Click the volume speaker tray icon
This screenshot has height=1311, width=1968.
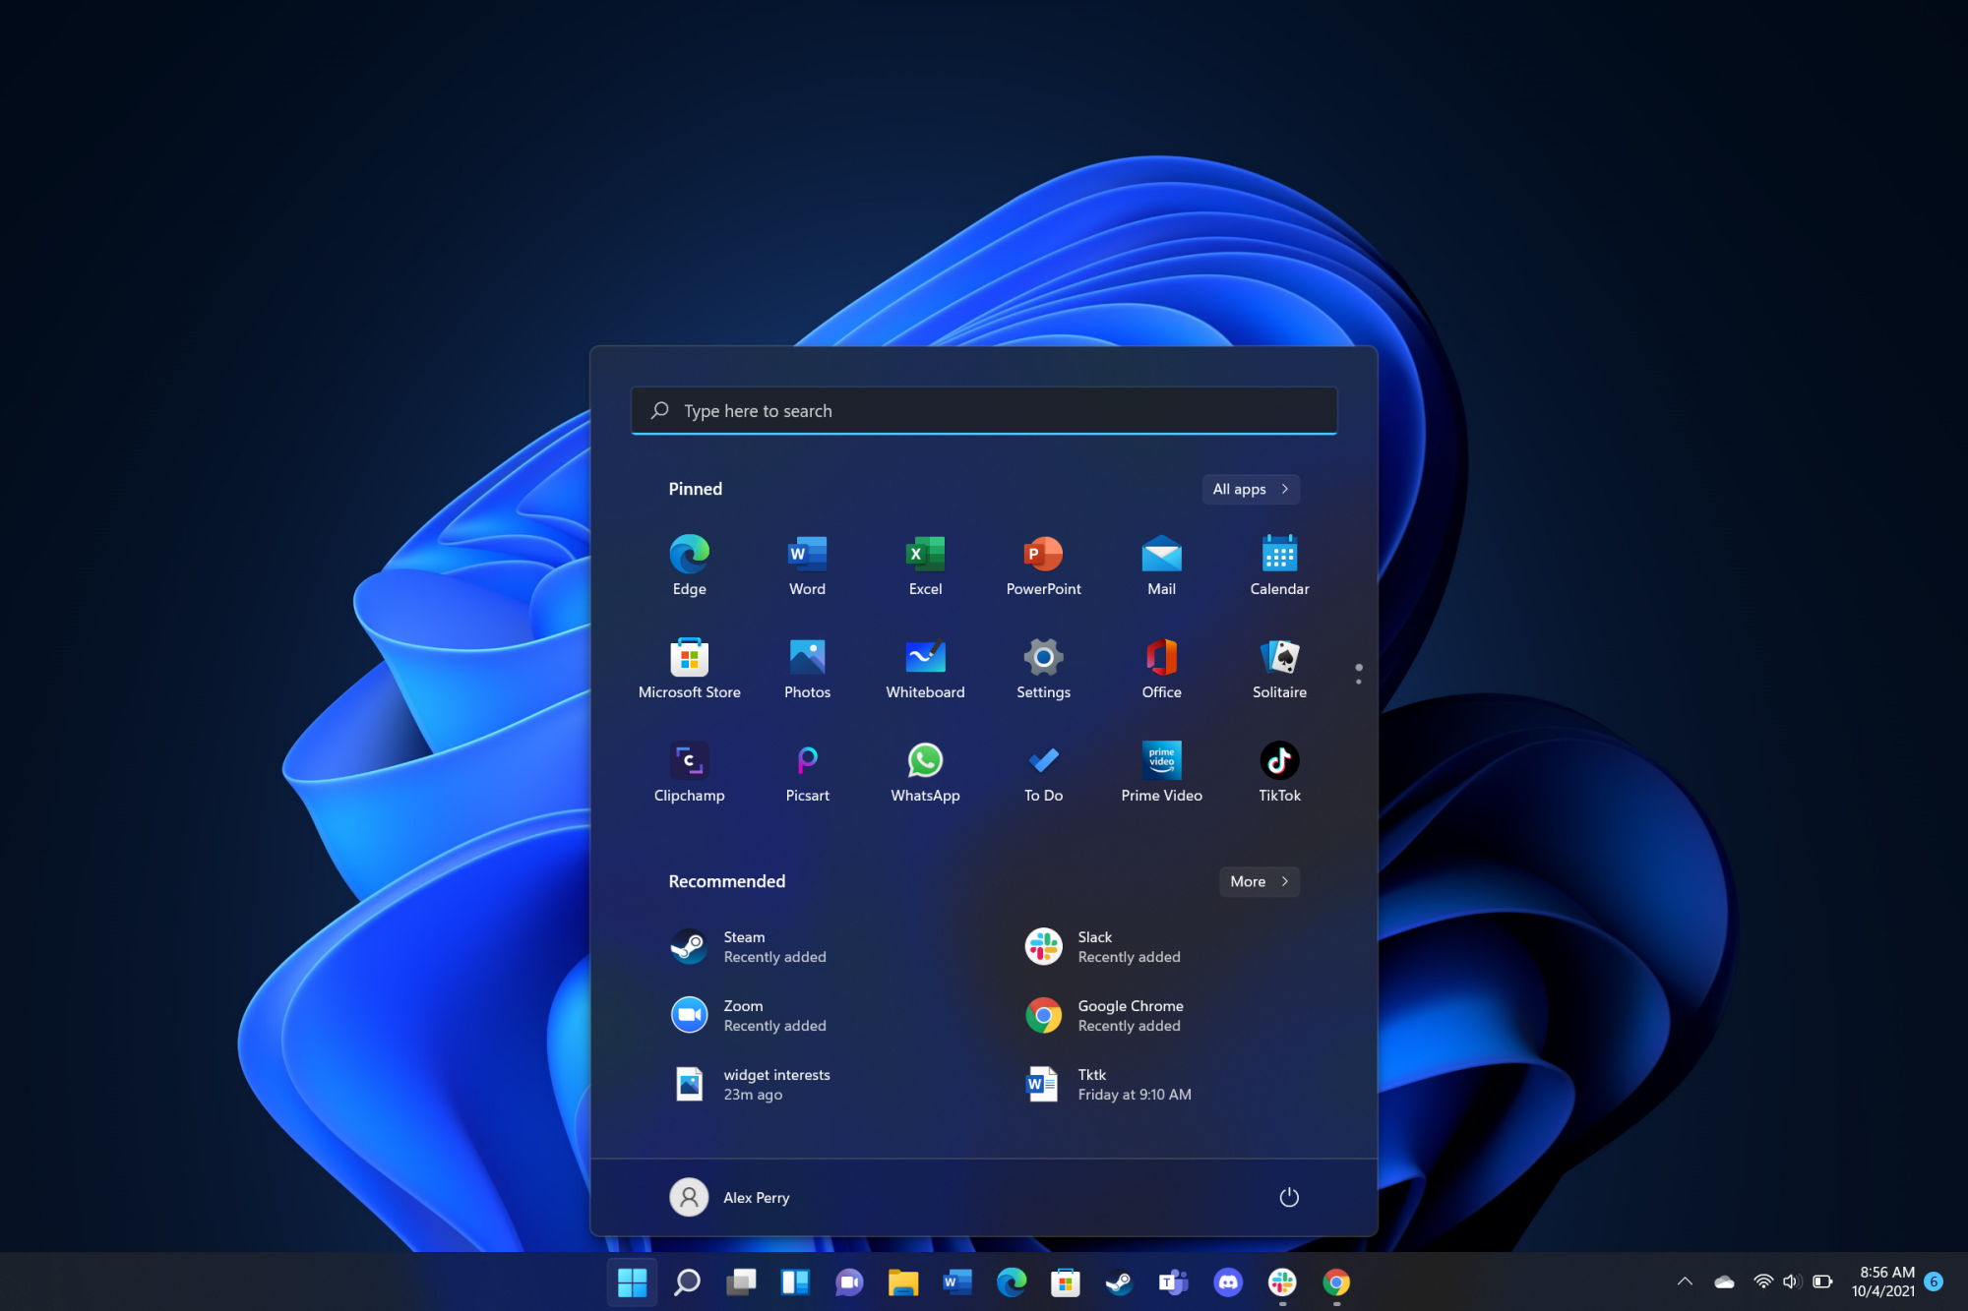1791,1281
